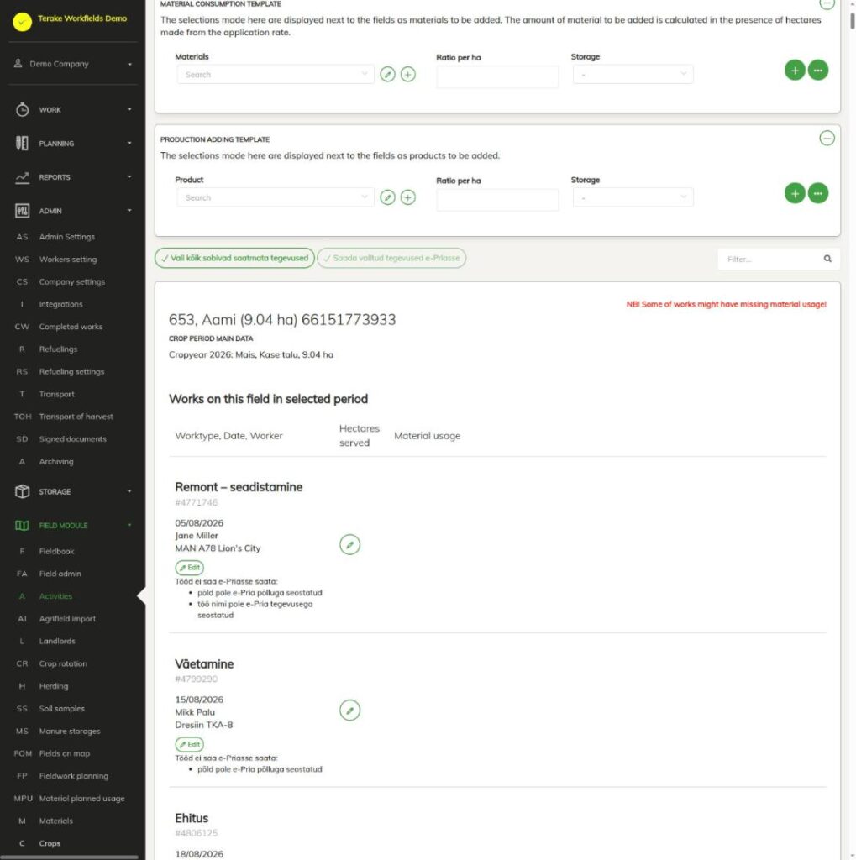Click Ratio per ha field for product
Viewport: 856px width, 860px height.
click(x=497, y=200)
